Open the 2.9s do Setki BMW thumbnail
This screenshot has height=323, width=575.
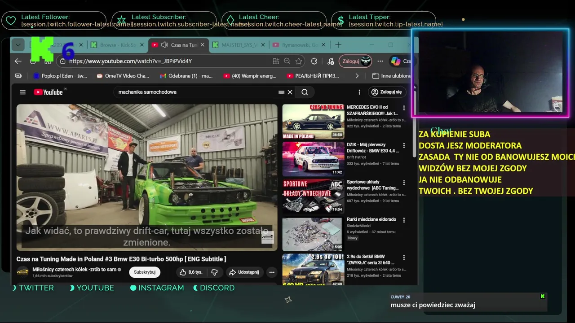coord(313,270)
